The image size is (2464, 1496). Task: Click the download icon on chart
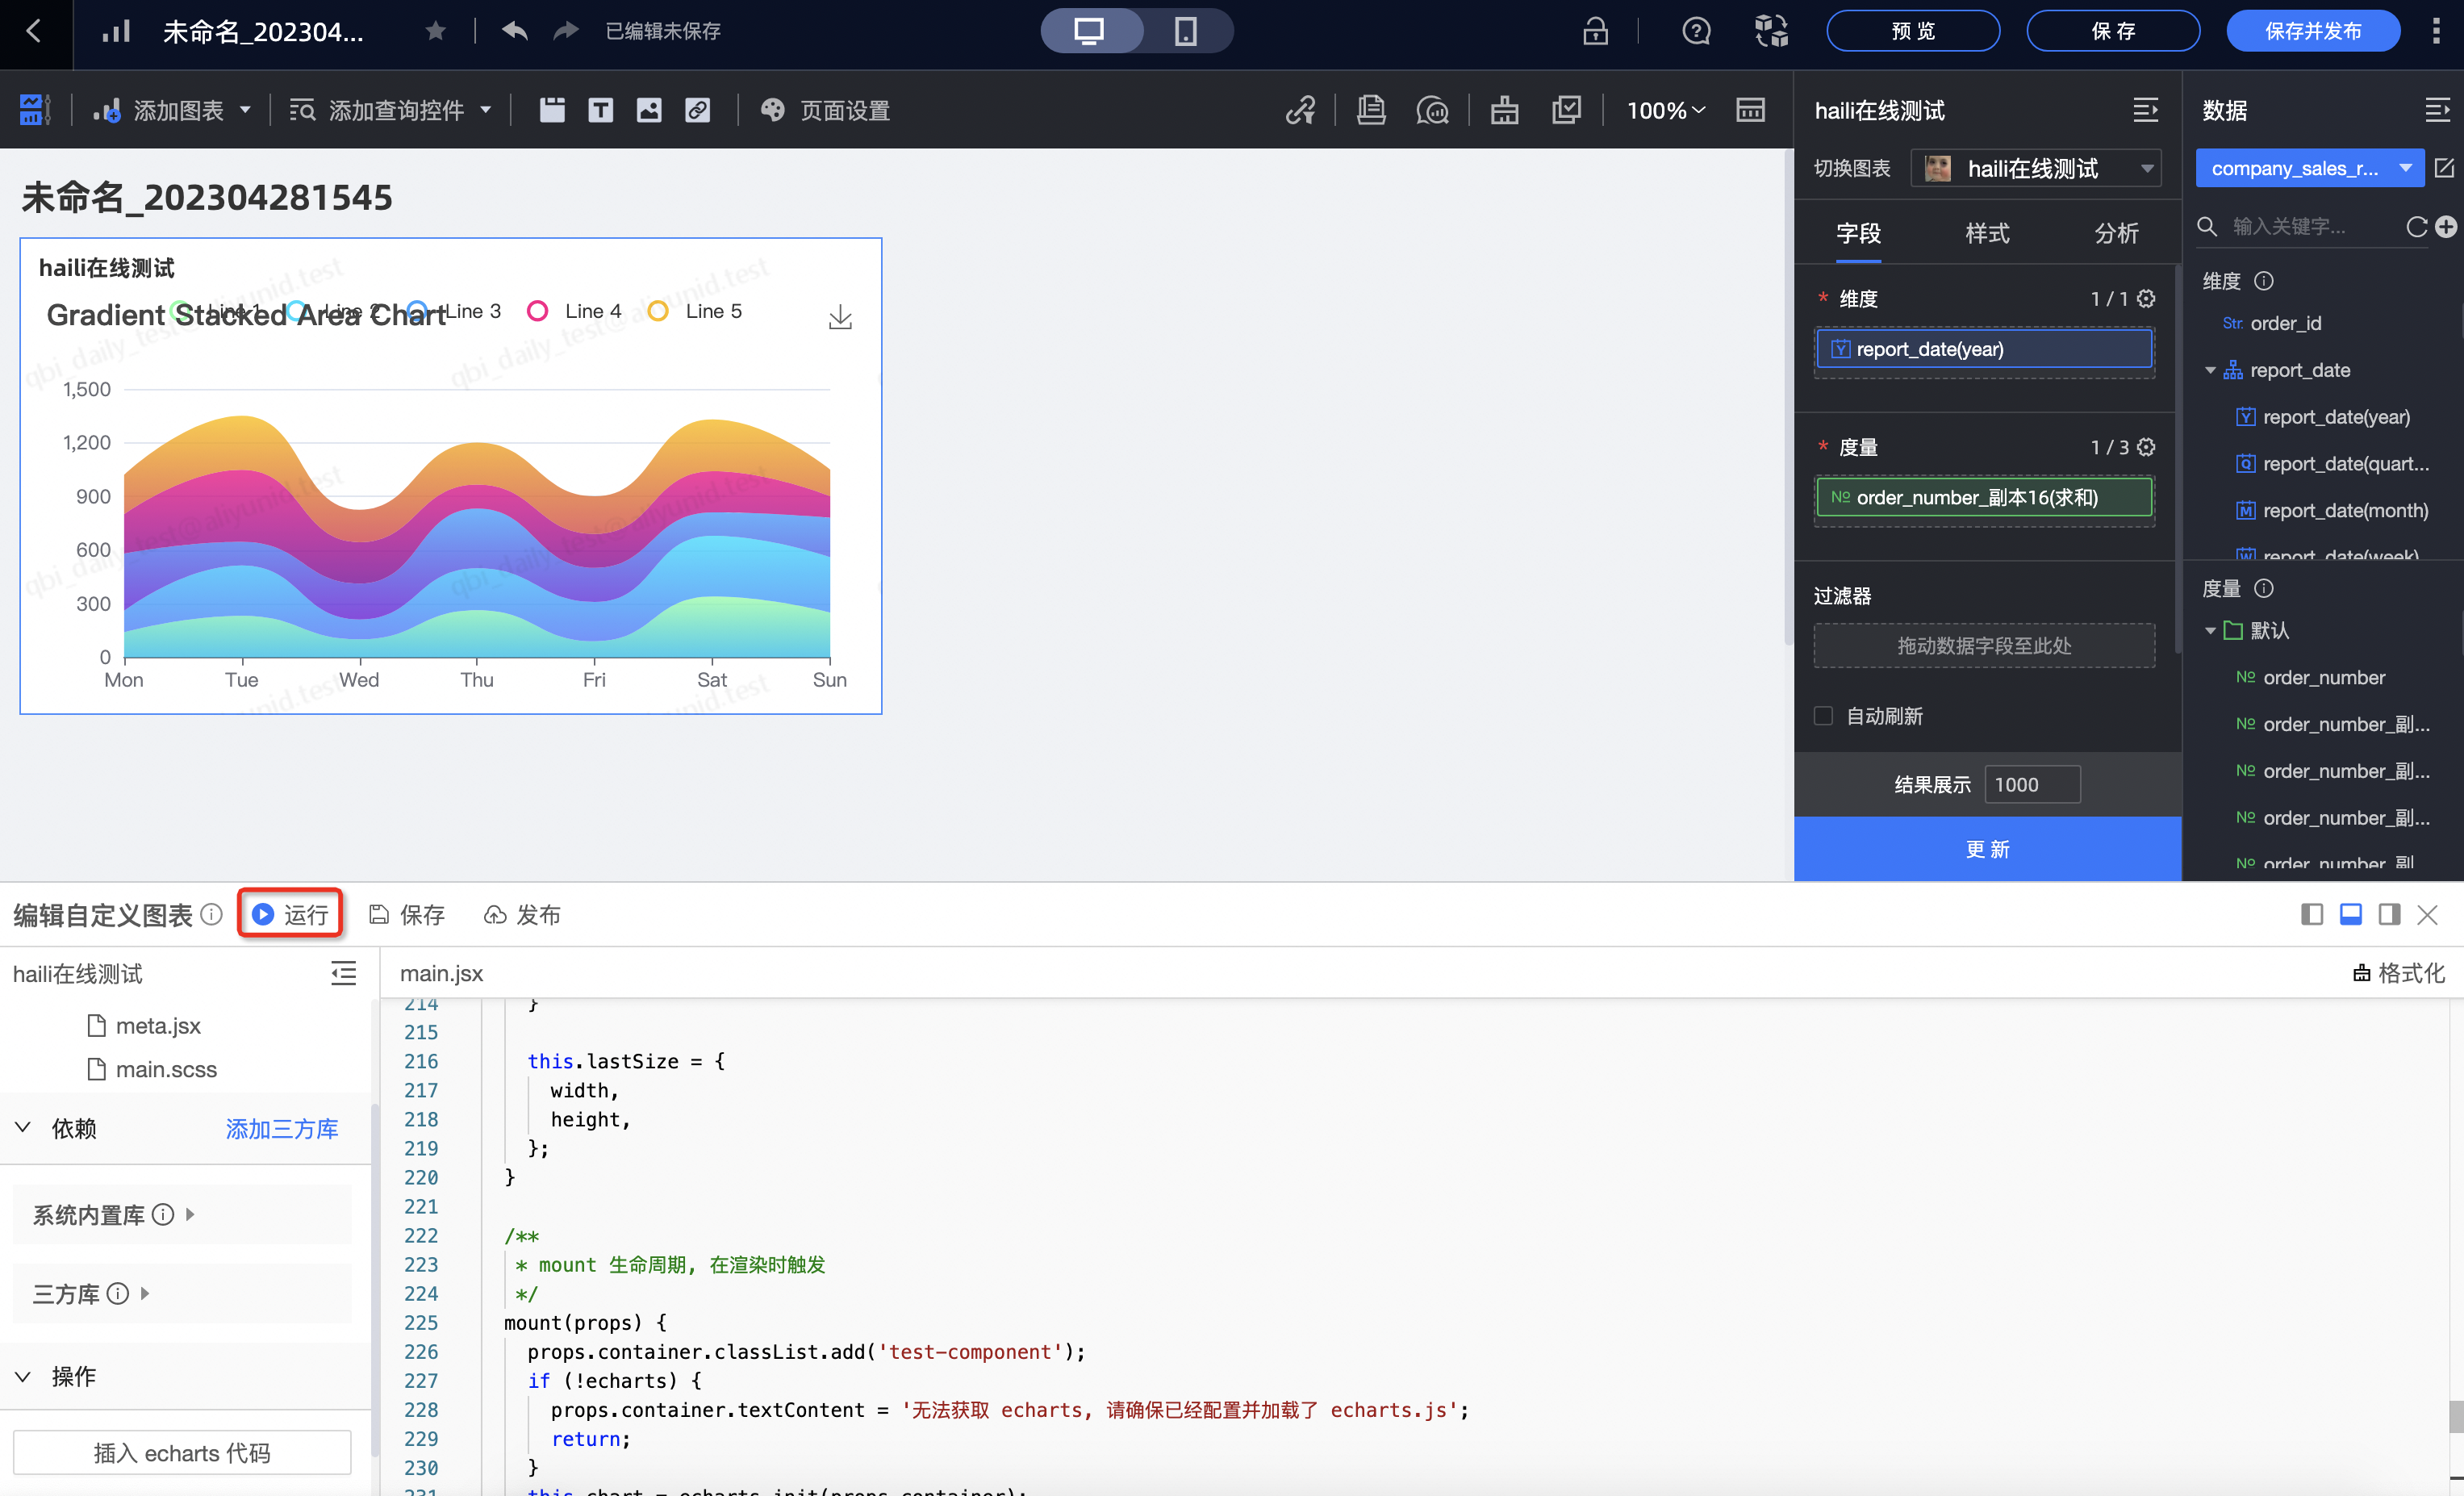pos(840,317)
